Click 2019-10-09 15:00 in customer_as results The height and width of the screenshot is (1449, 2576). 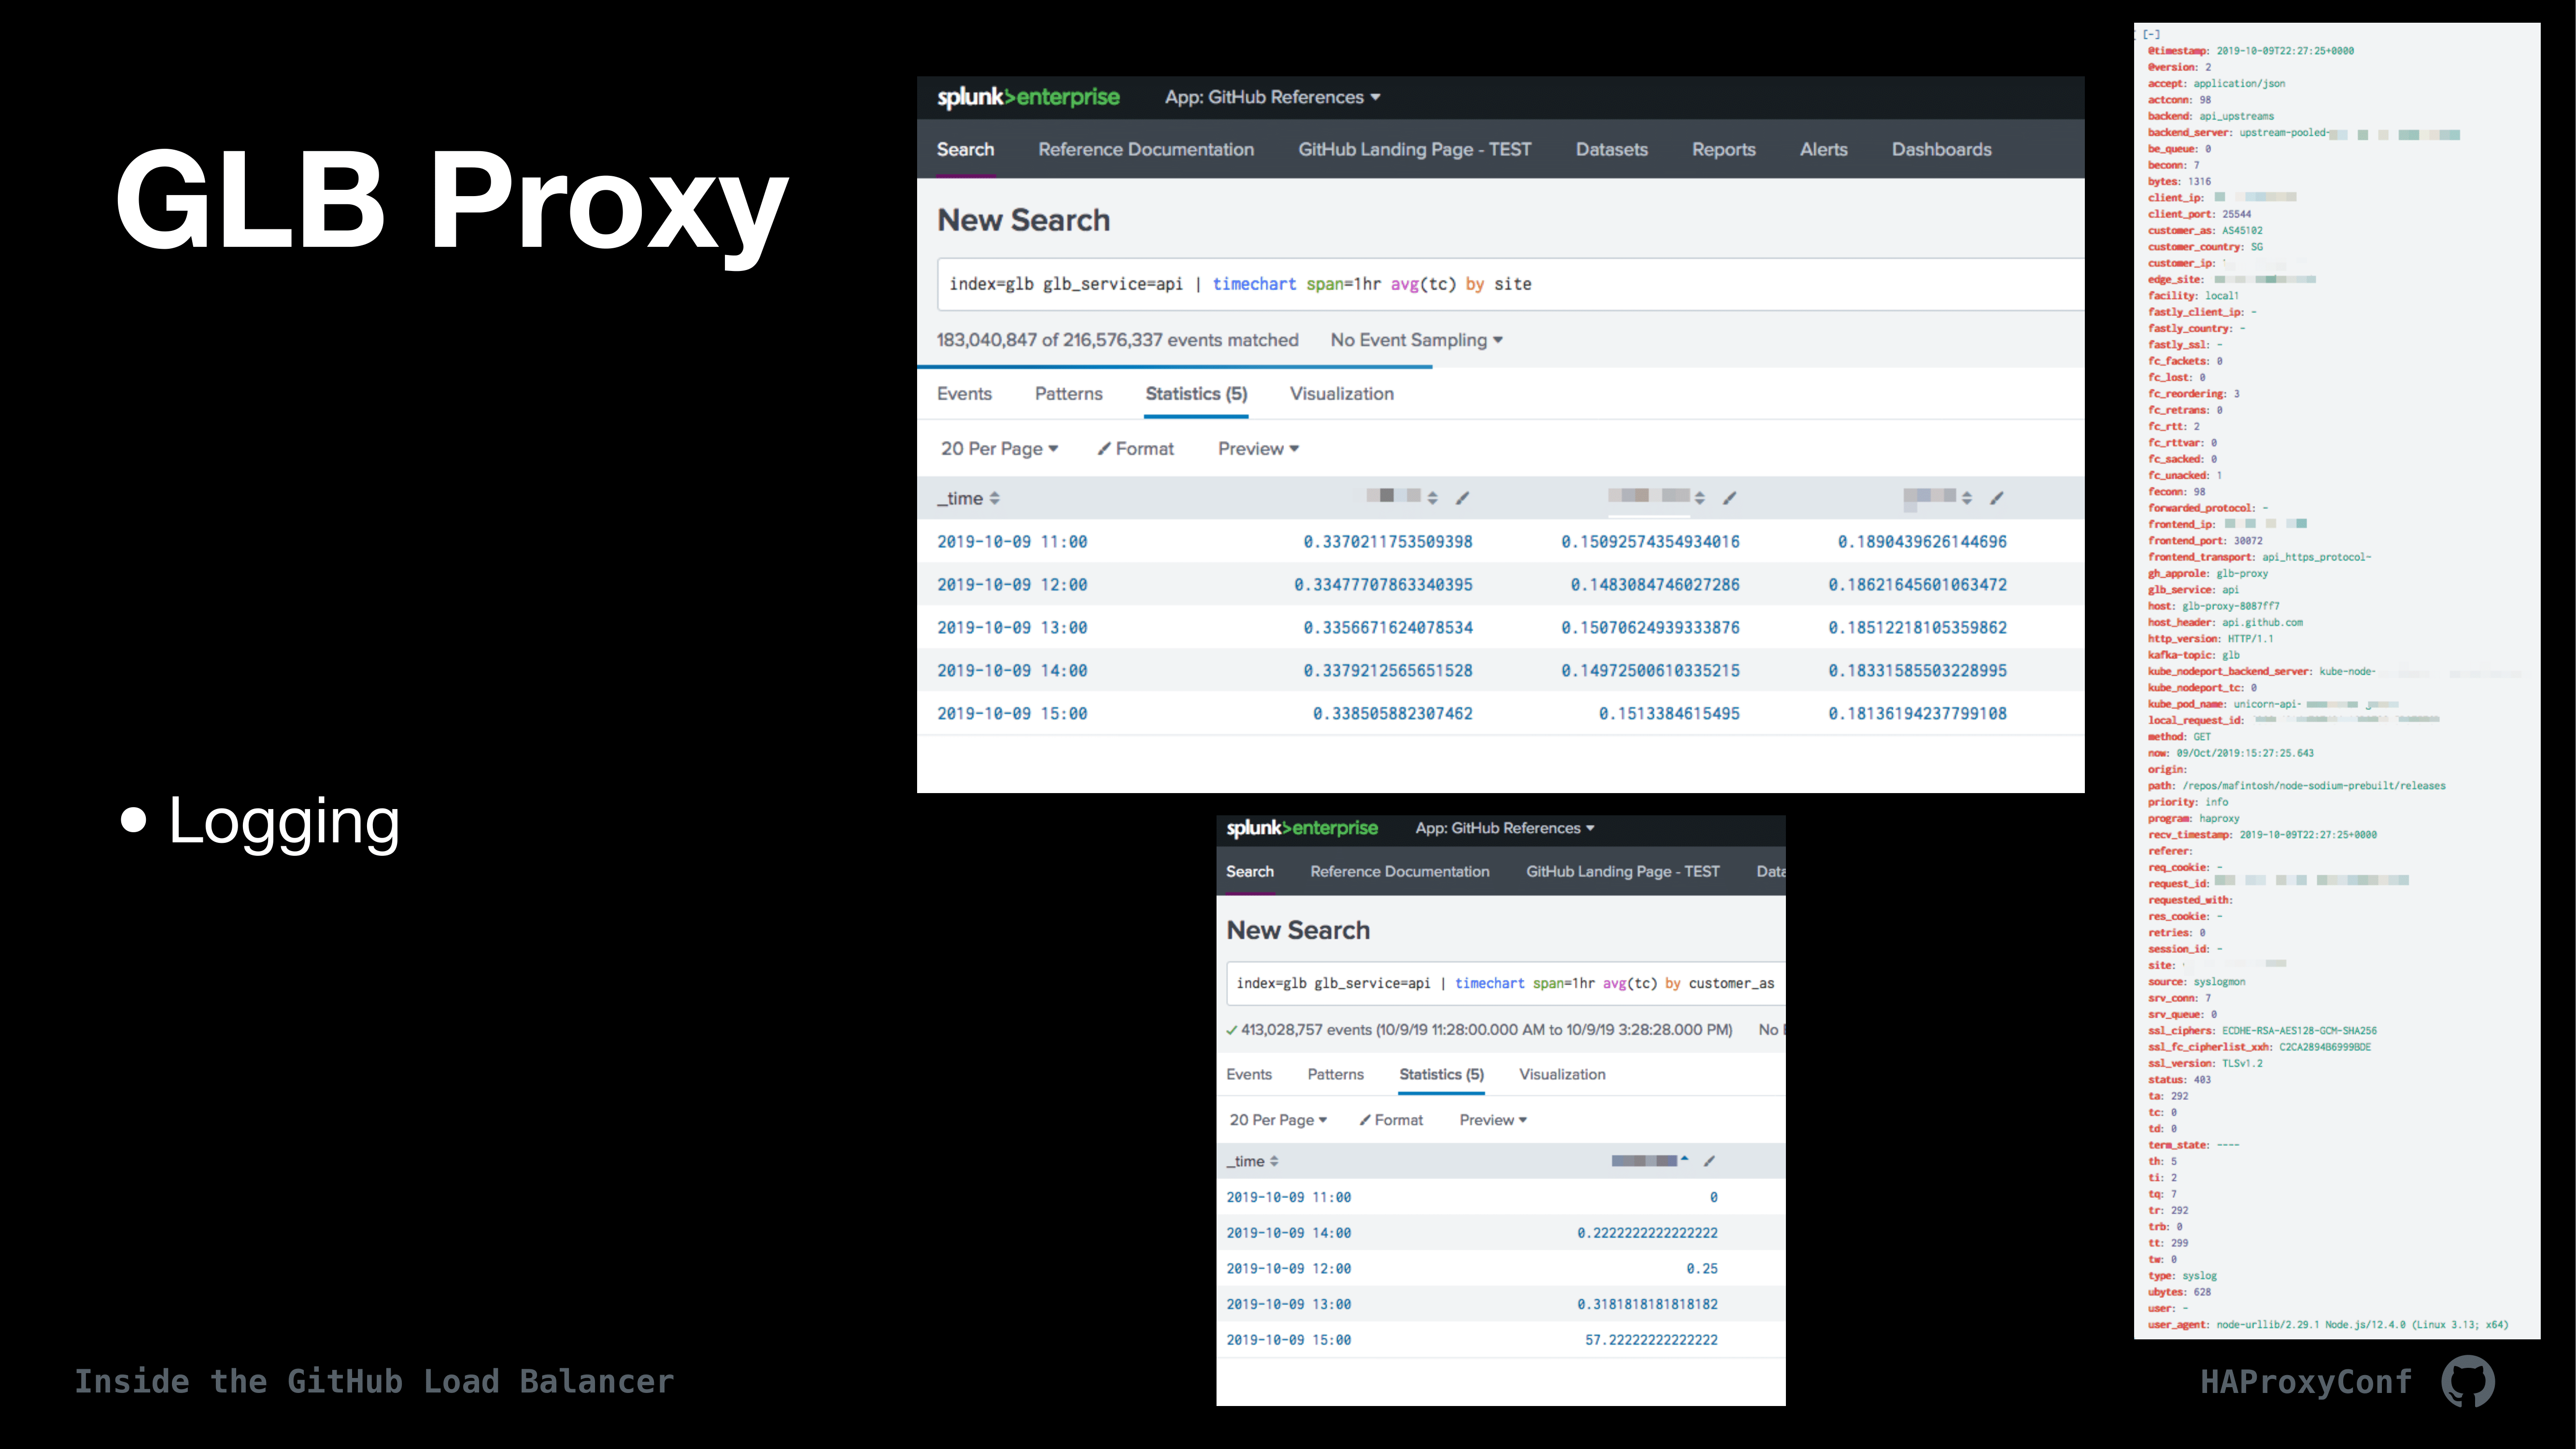coord(1289,1340)
